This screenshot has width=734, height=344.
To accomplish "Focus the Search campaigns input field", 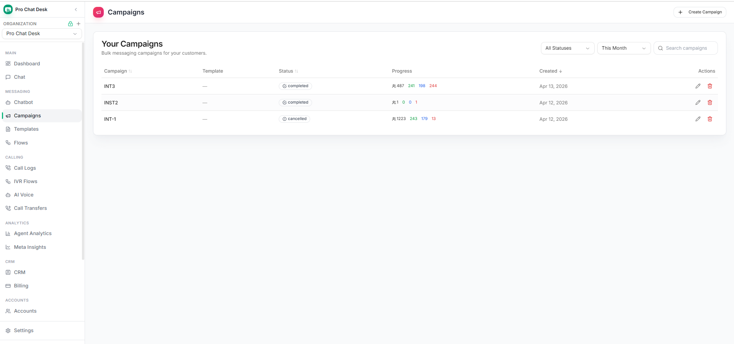I will point(686,48).
